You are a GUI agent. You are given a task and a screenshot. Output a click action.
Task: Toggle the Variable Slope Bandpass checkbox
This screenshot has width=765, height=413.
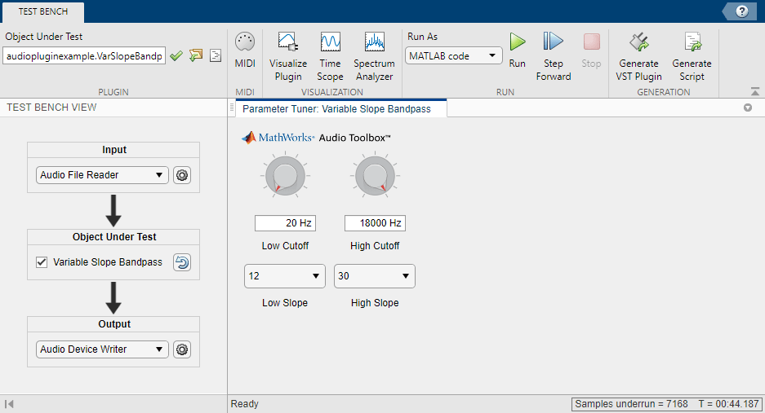point(42,262)
